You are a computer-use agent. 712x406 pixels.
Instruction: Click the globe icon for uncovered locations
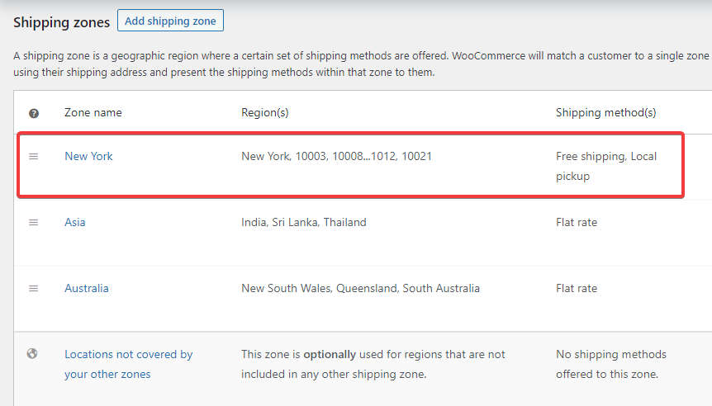click(32, 354)
